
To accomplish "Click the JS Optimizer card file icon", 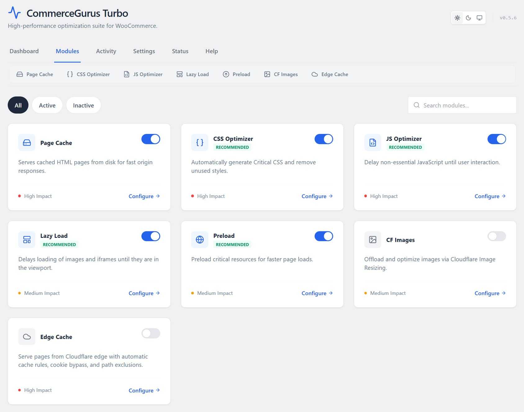I will click(373, 142).
